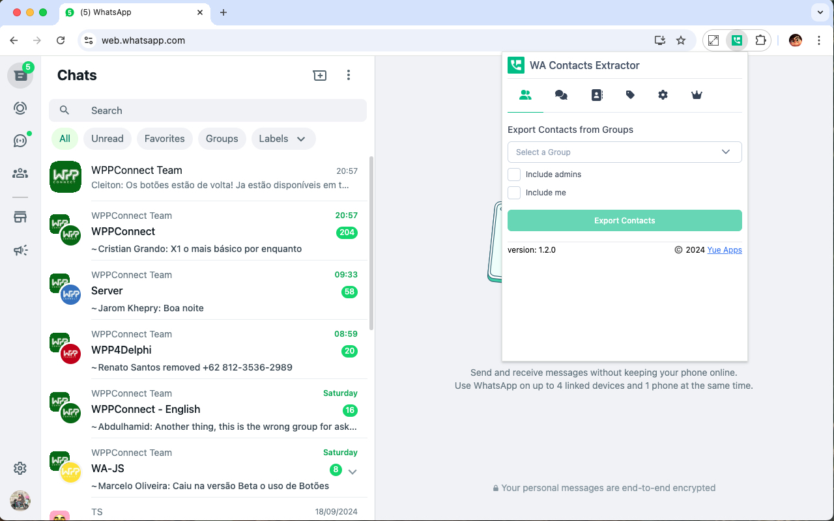Click the WPPConnect Team chat avatar
This screenshot has width=834, height=521.
pos(65,177)
